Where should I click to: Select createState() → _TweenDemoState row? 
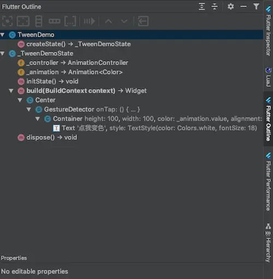132,44
